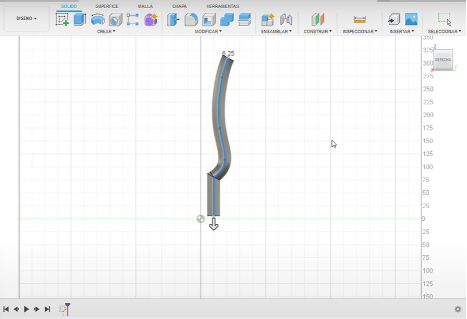Switch to the HERRAMIENTAS tab
This screenshot has width=467, height=319.
(x=222, y=6)
